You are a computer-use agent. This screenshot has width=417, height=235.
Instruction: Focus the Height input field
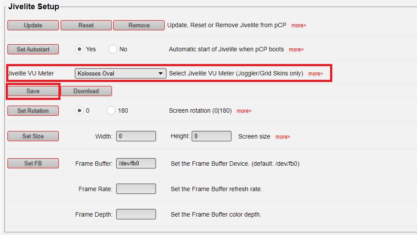click(x=212, y=136)
